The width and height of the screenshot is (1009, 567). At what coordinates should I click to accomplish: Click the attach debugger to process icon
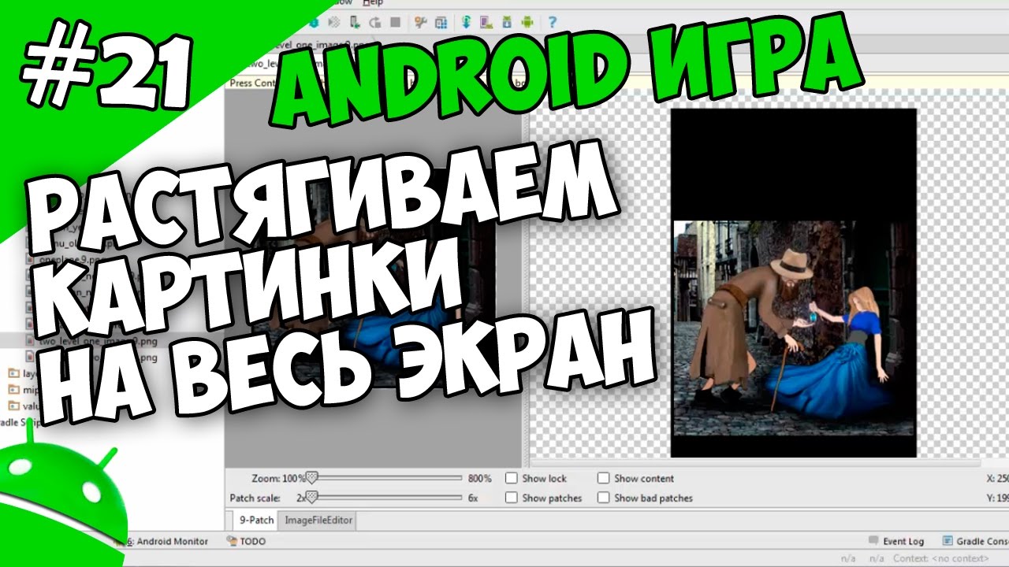click(x=355, y=22)
